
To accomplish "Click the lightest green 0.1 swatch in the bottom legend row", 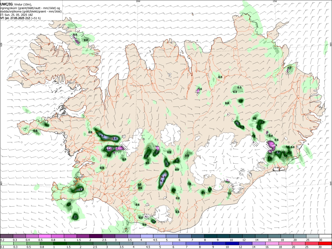I will click(6, 243).
